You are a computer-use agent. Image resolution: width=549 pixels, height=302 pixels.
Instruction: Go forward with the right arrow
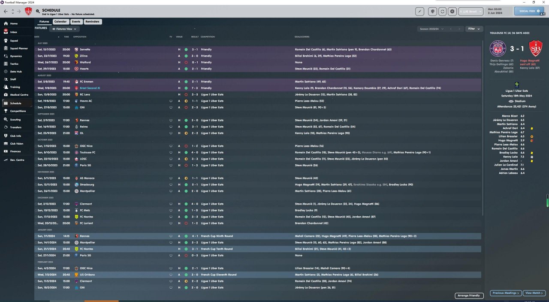[x=19, y=12]
